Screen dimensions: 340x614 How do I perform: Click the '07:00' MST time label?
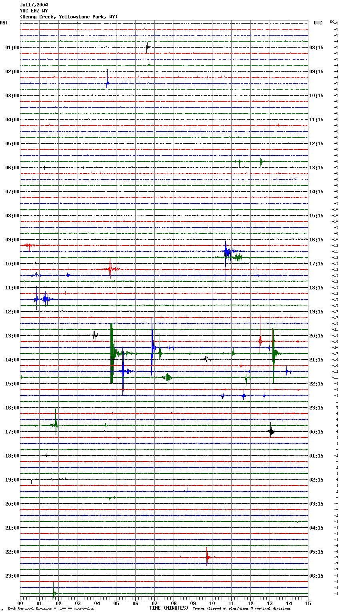[x=12, y=192]
